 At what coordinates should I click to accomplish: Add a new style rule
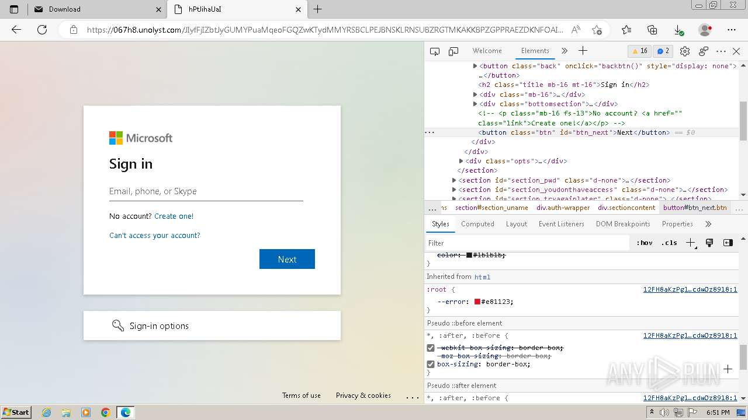[x=690, y=243]
